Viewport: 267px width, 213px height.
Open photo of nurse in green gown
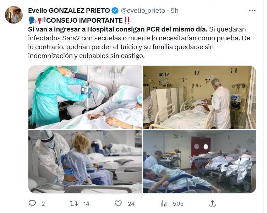pos(85,97)
